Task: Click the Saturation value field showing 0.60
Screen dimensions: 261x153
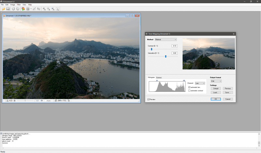Action: (x=175, y=53)
